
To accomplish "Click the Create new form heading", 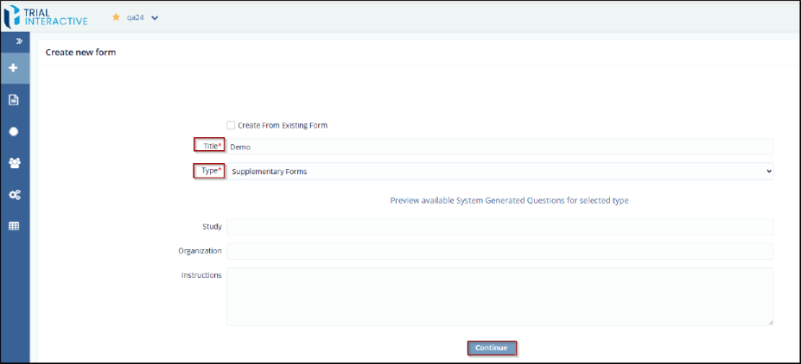I will click(80, 53).
